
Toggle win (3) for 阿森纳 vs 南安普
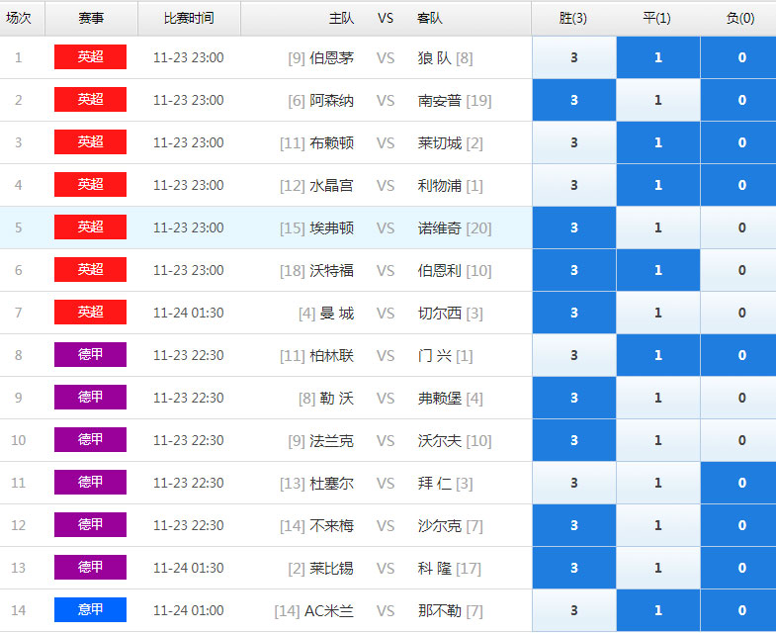pyautogui.click(x=574, y=100)
